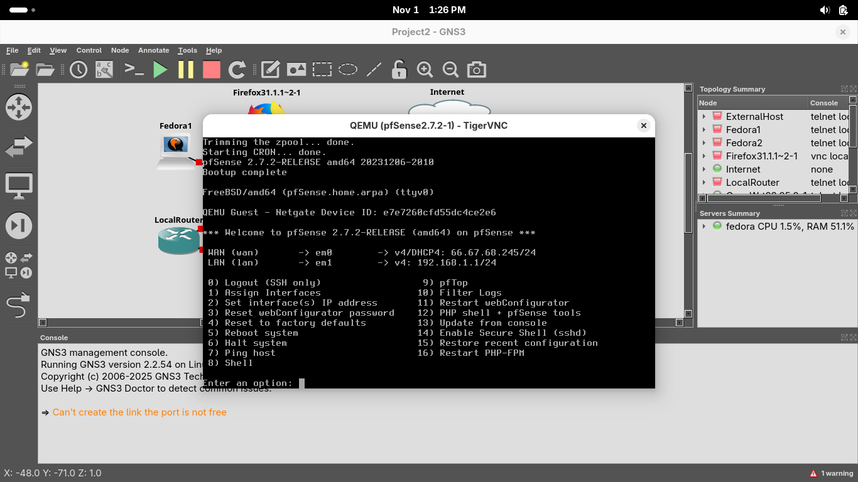Open the Manage snapshots clock icon
Viewport: 858px width, 482px height.
coord(79,70)
